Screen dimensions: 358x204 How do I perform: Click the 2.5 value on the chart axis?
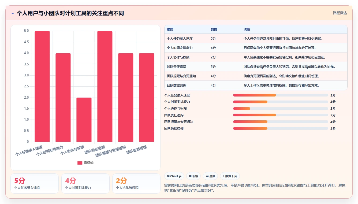(26, 86)
